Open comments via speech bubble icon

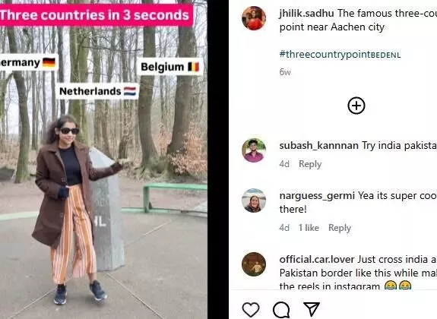(x=281, y=310)
